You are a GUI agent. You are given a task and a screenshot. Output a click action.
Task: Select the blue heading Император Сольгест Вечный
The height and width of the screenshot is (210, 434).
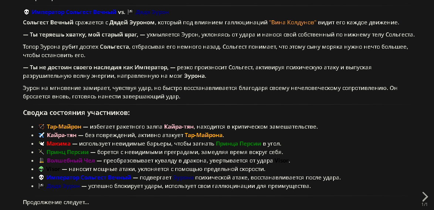coord(74,12)
